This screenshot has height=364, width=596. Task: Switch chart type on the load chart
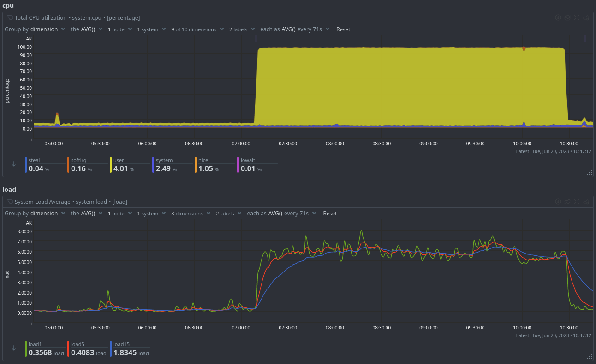[x=567, y=202]
